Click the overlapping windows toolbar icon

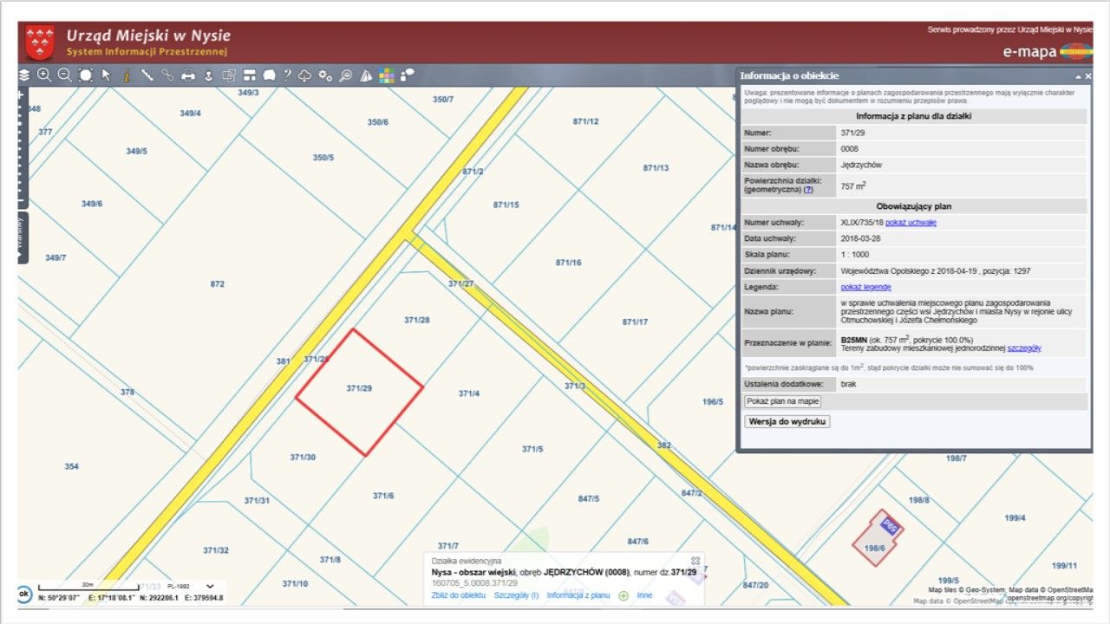[x=229, y=75]
